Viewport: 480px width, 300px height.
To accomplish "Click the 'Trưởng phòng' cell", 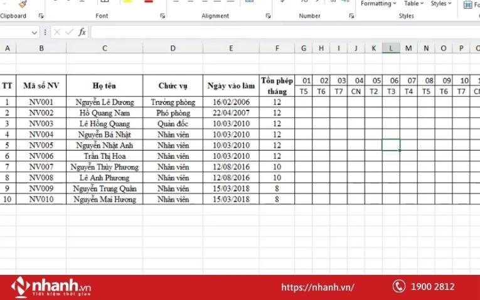I will tap(173, 102).
